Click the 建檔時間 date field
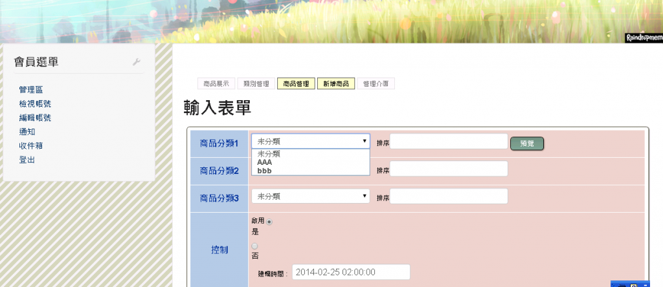 (x=351, y=272)
